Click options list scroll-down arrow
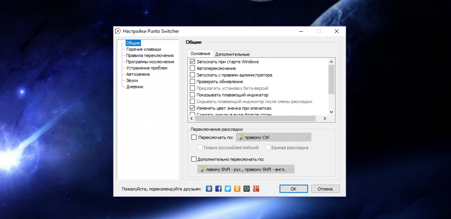451x219 pixels. click(x=331, y=112)
